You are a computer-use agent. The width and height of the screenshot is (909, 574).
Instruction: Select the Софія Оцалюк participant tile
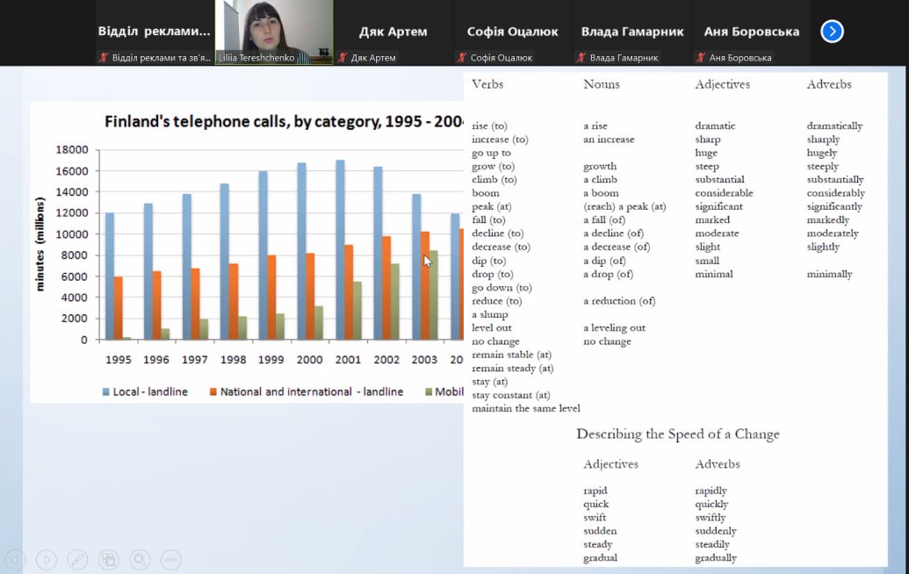tap(513, 31)
